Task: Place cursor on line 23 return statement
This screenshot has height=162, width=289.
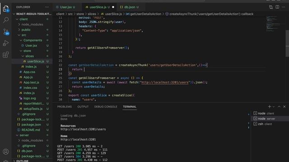Action: pos(77,69)
